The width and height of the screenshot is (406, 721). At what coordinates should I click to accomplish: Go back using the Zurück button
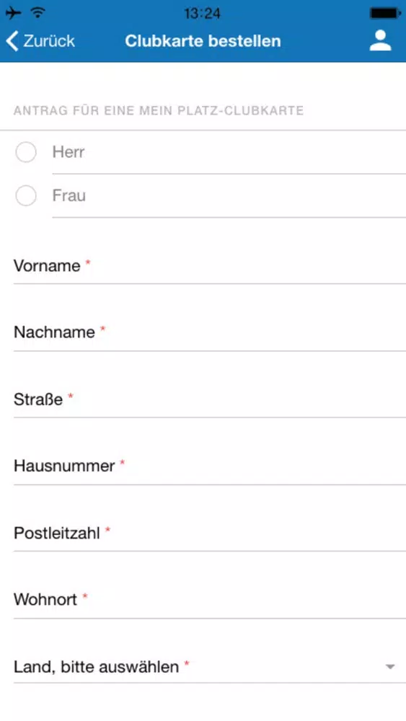[x=40, y=41]
